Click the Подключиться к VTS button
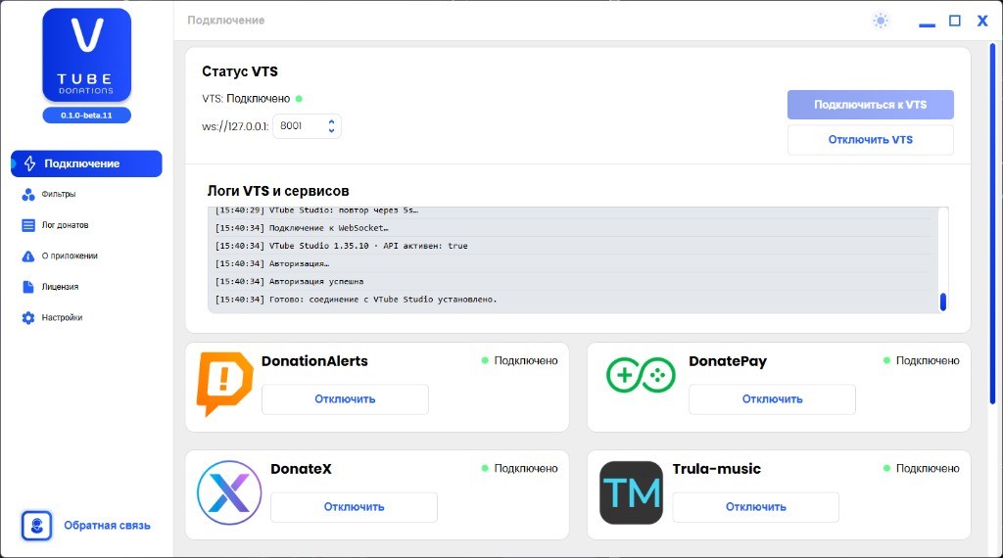The width and height of the screenshot is (1003, 558). tap(870, 104)
